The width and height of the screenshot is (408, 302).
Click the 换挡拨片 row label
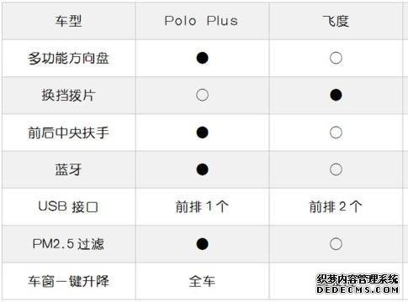point(68,95)
